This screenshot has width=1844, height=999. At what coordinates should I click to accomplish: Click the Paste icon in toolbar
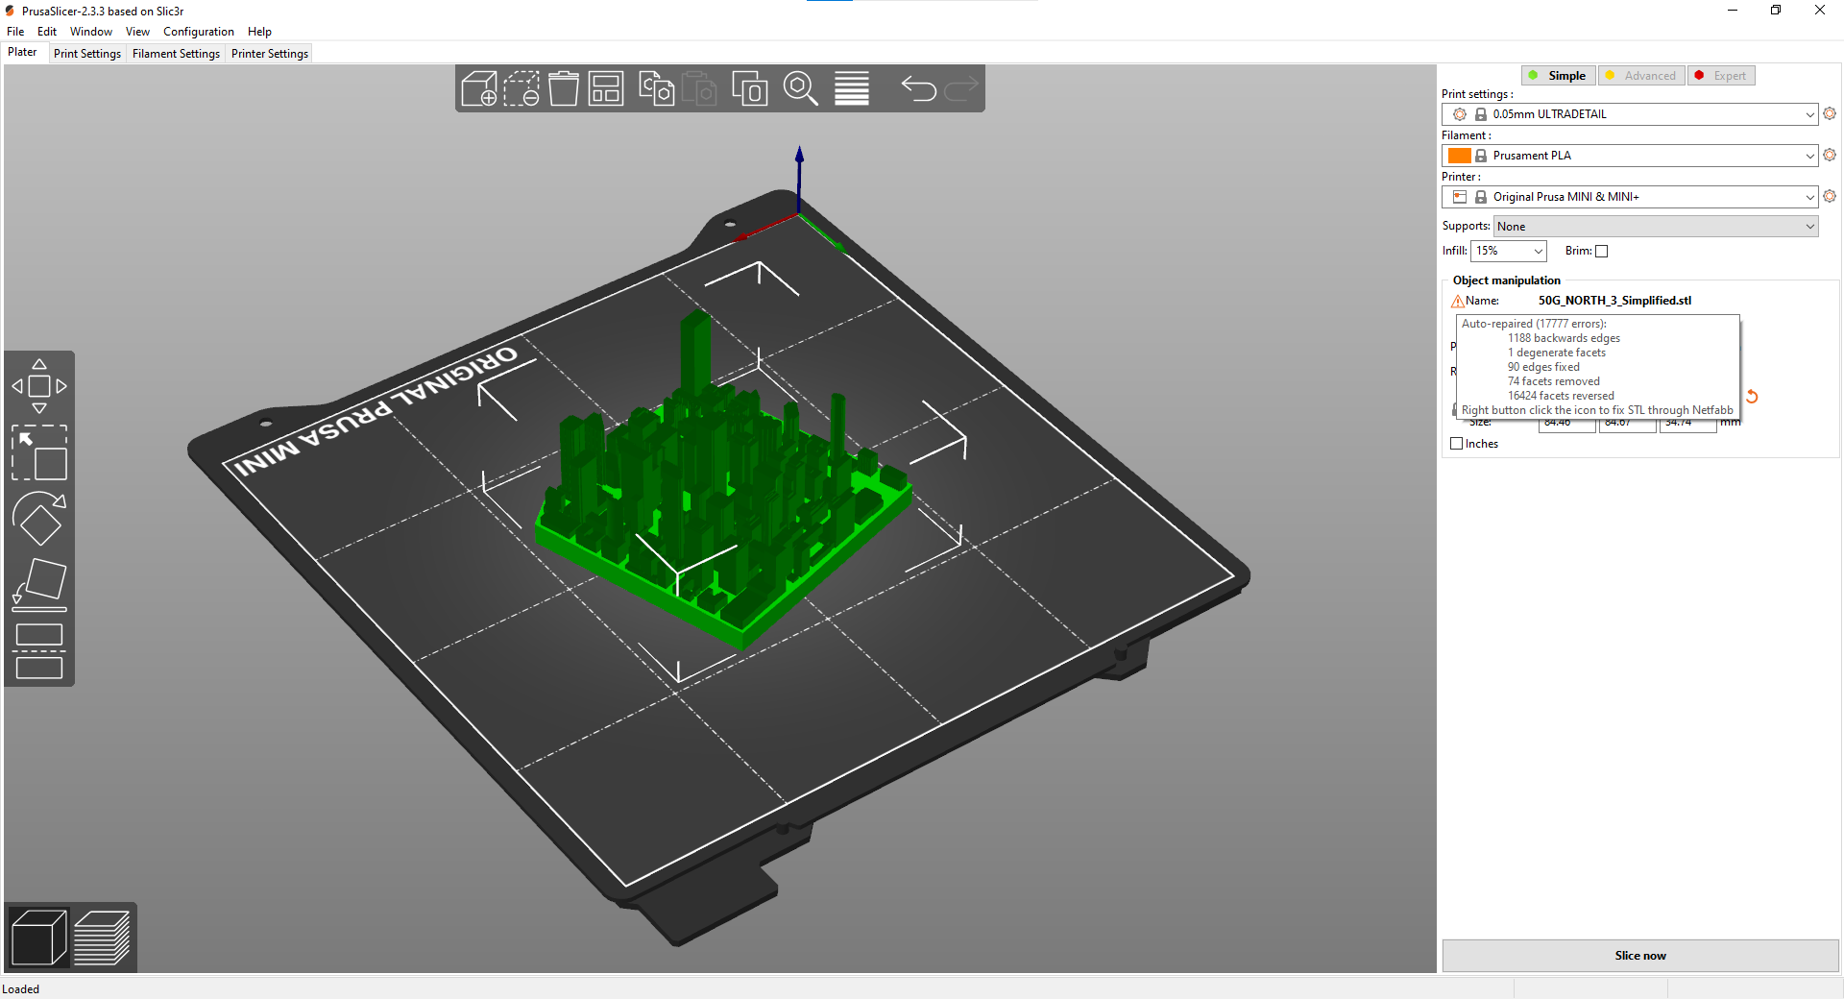coord(699,88)
